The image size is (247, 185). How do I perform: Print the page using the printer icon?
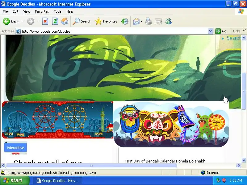click(149, 21)
